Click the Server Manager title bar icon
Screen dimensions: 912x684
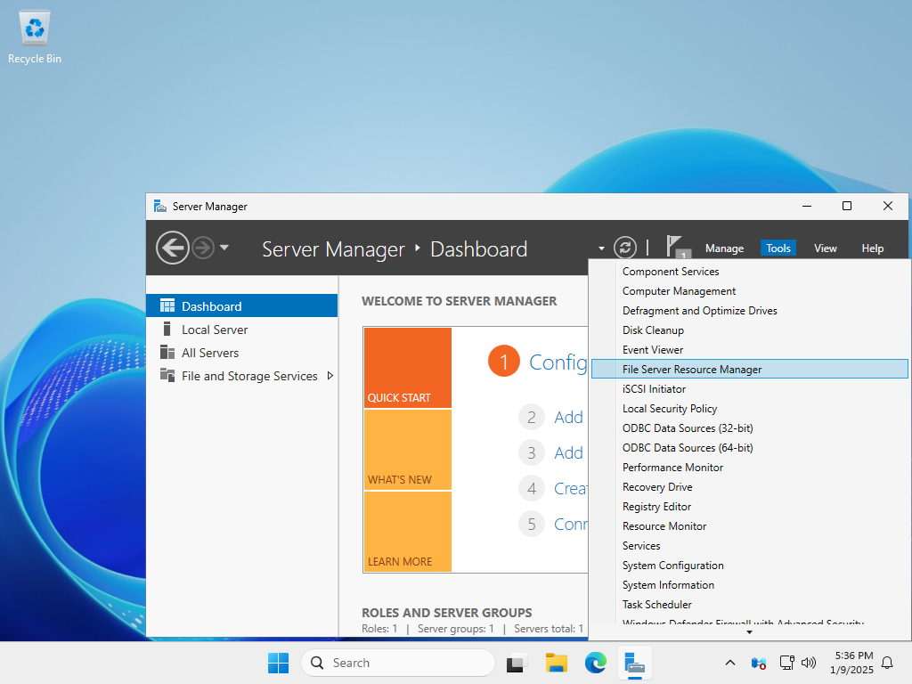160,206
